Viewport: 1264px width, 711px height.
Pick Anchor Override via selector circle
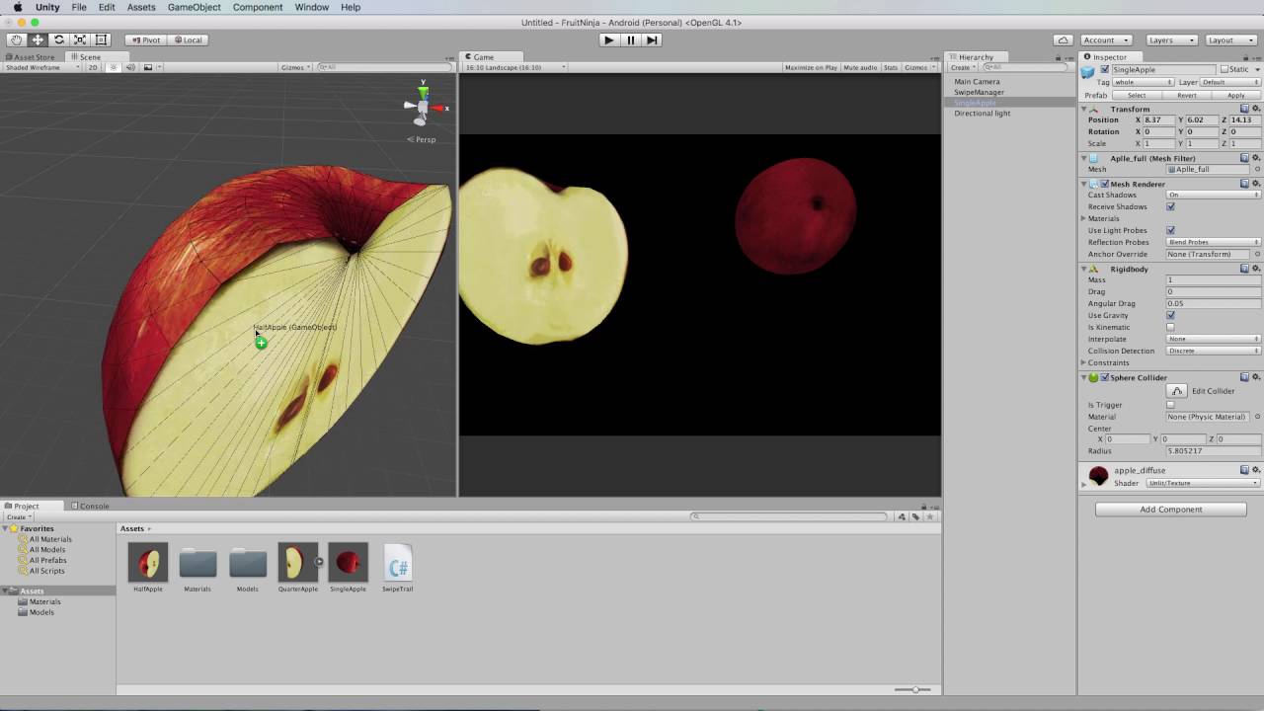coord(1257,254)
